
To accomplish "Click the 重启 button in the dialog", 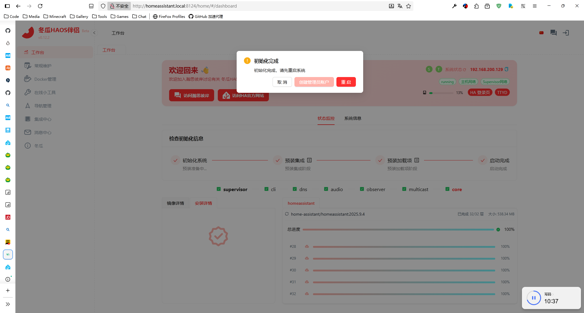I will click(346, 82).
